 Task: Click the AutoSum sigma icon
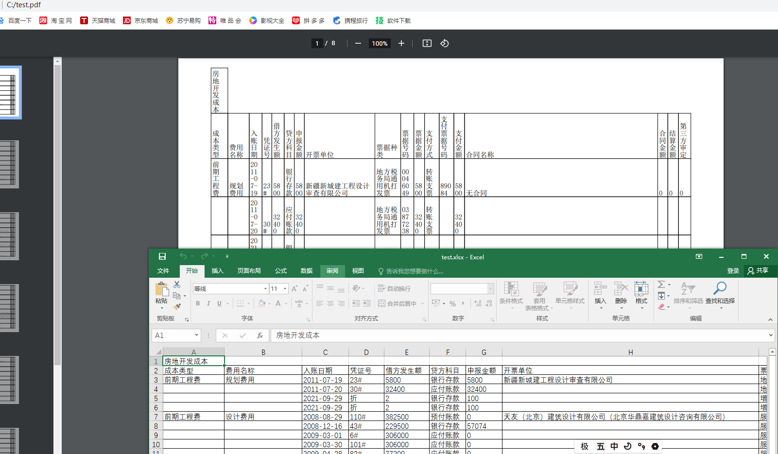click(x=661, y=285)
